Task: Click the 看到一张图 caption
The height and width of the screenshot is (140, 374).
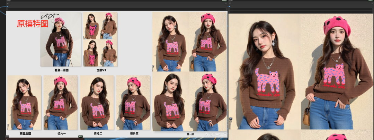Action: click(x=62, y=70)
